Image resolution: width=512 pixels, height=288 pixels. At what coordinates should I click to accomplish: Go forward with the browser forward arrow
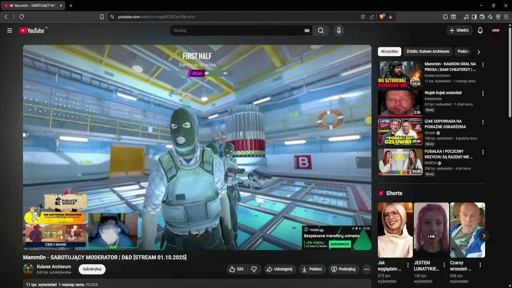(14, 17)
